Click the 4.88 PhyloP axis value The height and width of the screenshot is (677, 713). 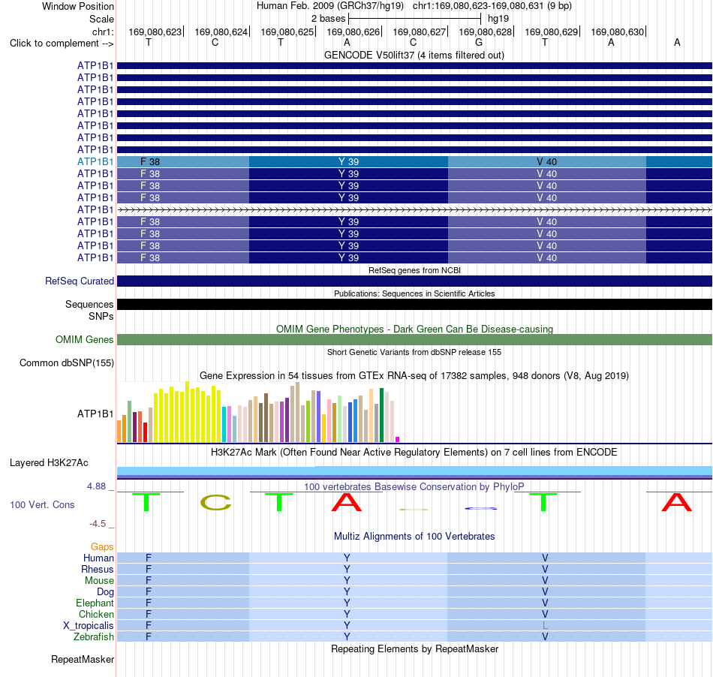pos(96,486)
